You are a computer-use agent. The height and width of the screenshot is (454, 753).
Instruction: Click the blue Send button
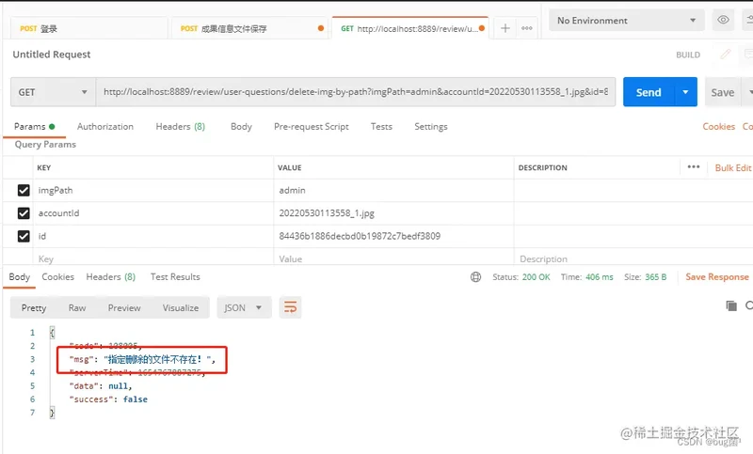(649, 92)
